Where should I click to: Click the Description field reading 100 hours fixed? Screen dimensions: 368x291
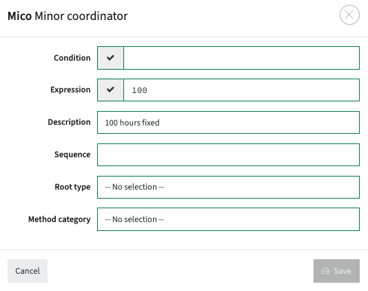pyautogui.click(x=228, y=122)
